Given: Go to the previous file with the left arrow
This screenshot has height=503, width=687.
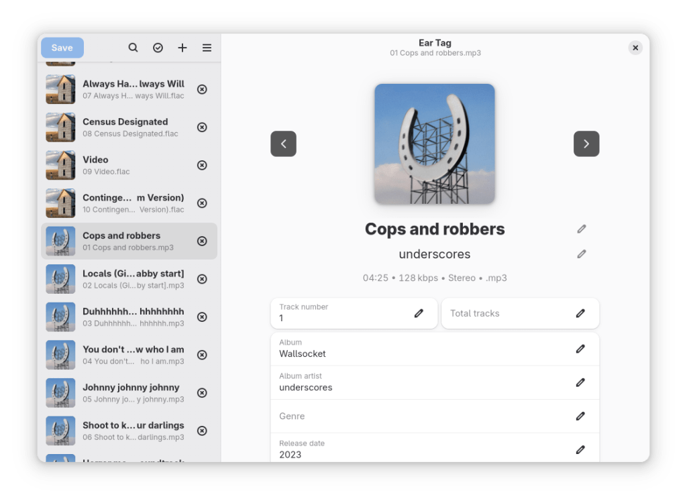Looking at the screenshot, I should point(283,144).
